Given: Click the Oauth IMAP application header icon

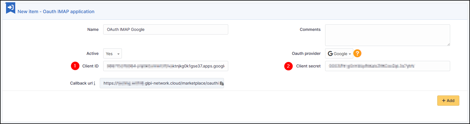Looking at the screenshot, I should [x=11, y=8].
